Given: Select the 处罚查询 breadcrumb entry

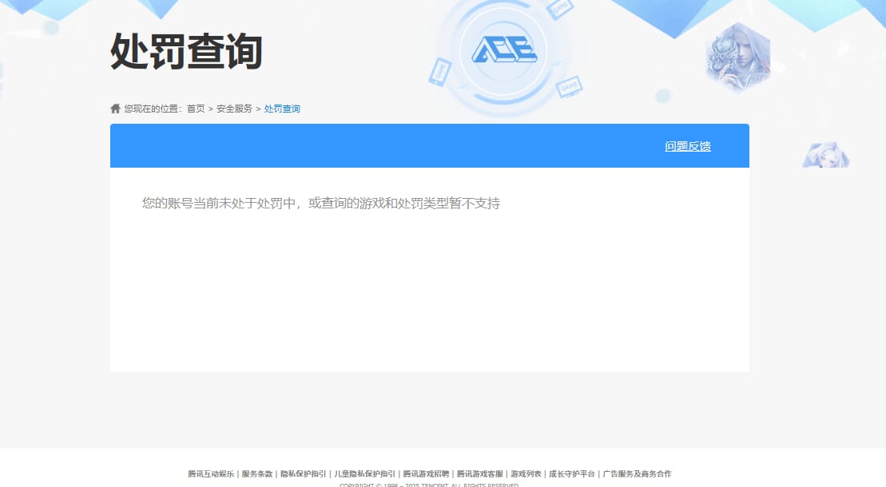Looking at the screenshot, I should click(281, 108).
